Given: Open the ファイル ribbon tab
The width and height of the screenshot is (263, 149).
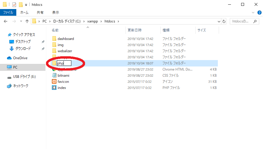Looking at the screenshot, I should tap(8, 13).
